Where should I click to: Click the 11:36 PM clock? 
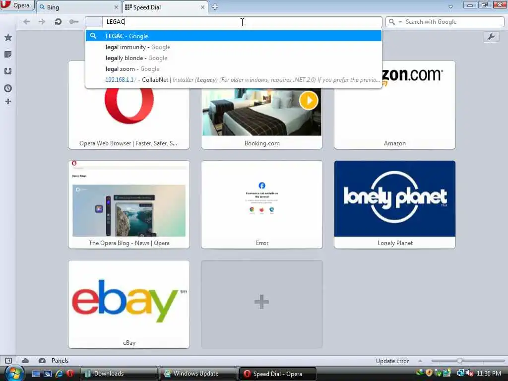pyautogui.click(x=489, y=374)
